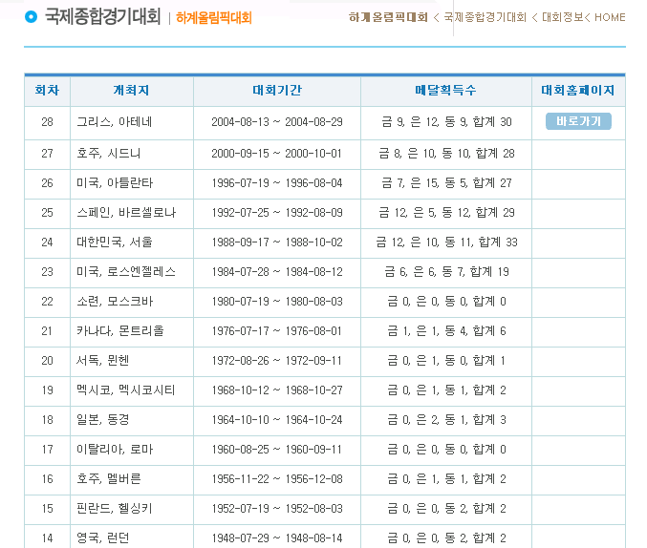
Task: Click the date range 1992-07-25 ~ 1992-08-09
Action: [277, 213]
